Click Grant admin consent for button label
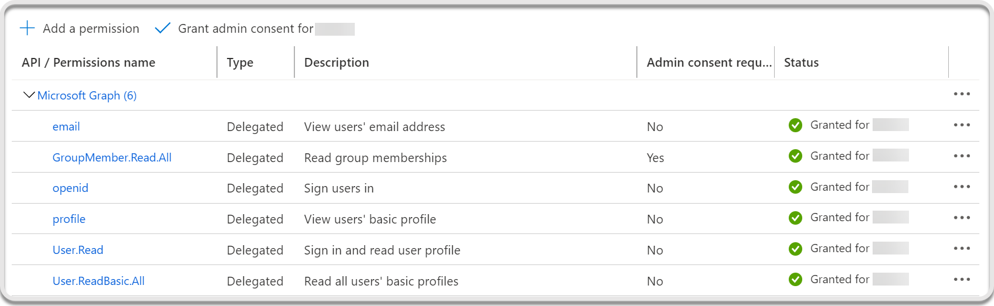994x306 pixels. point(246,29)
